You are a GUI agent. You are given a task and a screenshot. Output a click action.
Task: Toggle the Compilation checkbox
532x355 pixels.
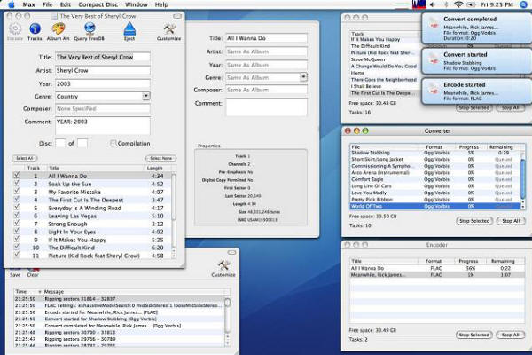pyautogui.click(x=113, y=144)
